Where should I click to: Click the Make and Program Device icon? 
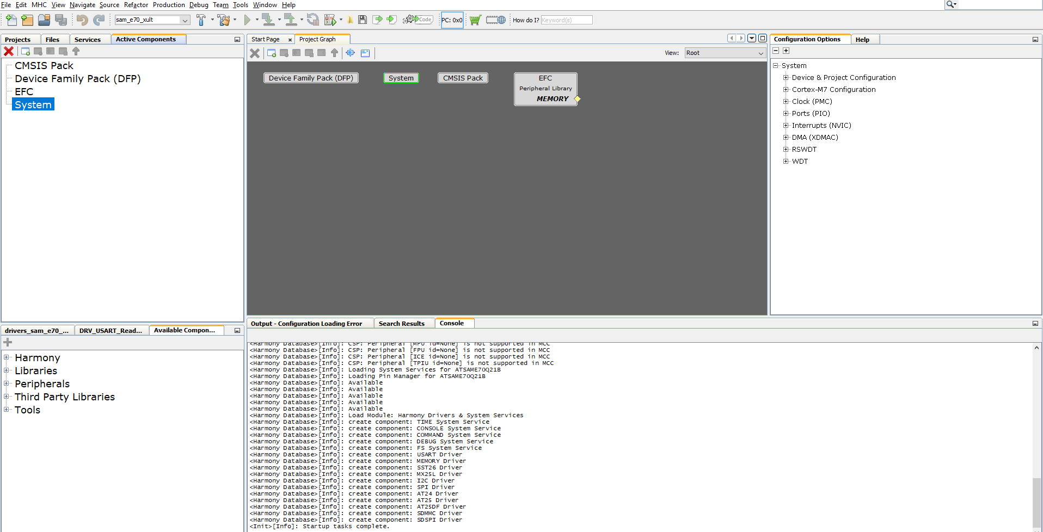tap(268, 20)
